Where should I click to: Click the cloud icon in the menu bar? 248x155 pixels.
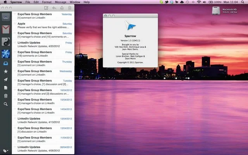pos(182,2)
